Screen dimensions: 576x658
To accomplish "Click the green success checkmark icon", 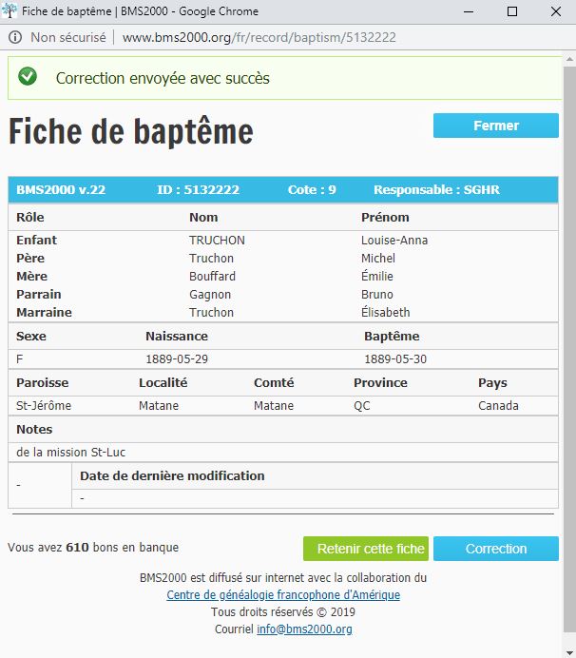I will [28, 76].
